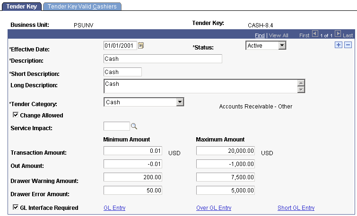The image size is (357, 216).
Task: Click the Transaction Amount maximum field
Action: (x=226, y=150)
